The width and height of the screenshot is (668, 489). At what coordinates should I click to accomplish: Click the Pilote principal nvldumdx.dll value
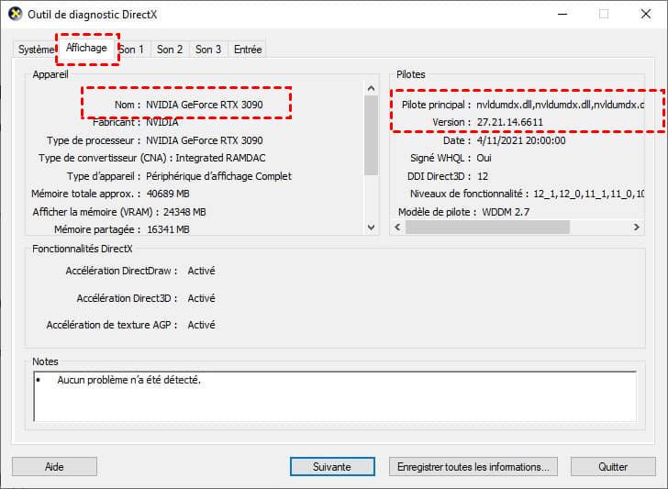coord(561,105)
